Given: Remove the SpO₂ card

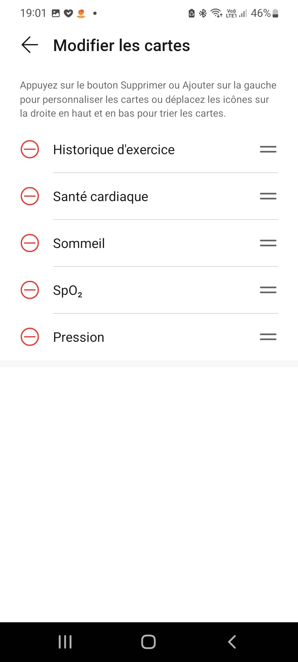Looking at the screenshot, I should (30, 290).
